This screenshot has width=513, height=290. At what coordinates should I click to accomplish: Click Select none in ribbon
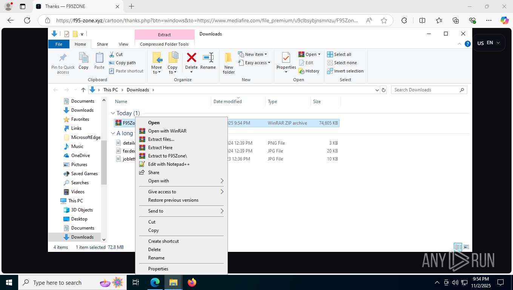[342, 63]
